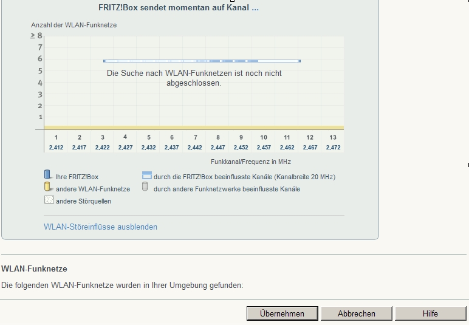Click channel 6 frequency 2,437 label
Image resolution: width=469 pixels, height=325 pixels.
tap(172, 148)
